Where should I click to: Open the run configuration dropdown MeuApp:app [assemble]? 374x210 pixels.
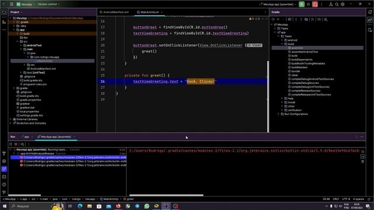pos(278,4)
